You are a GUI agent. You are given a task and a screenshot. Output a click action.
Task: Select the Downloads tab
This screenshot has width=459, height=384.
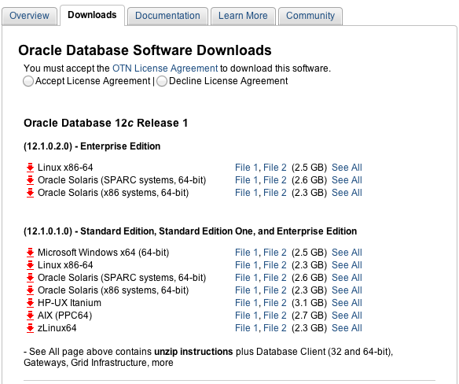pos(92,15)
